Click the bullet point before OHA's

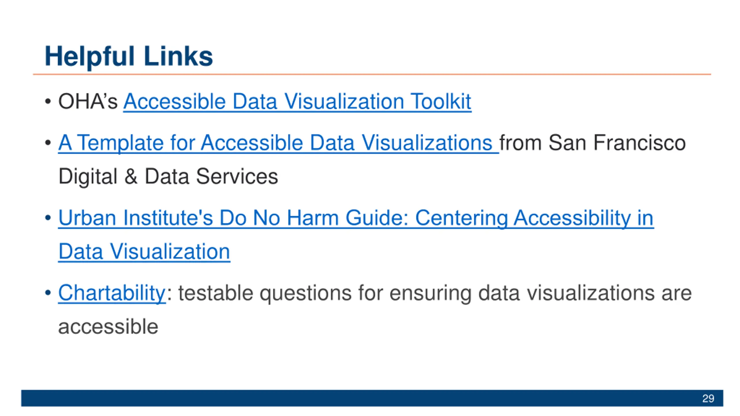48,102
